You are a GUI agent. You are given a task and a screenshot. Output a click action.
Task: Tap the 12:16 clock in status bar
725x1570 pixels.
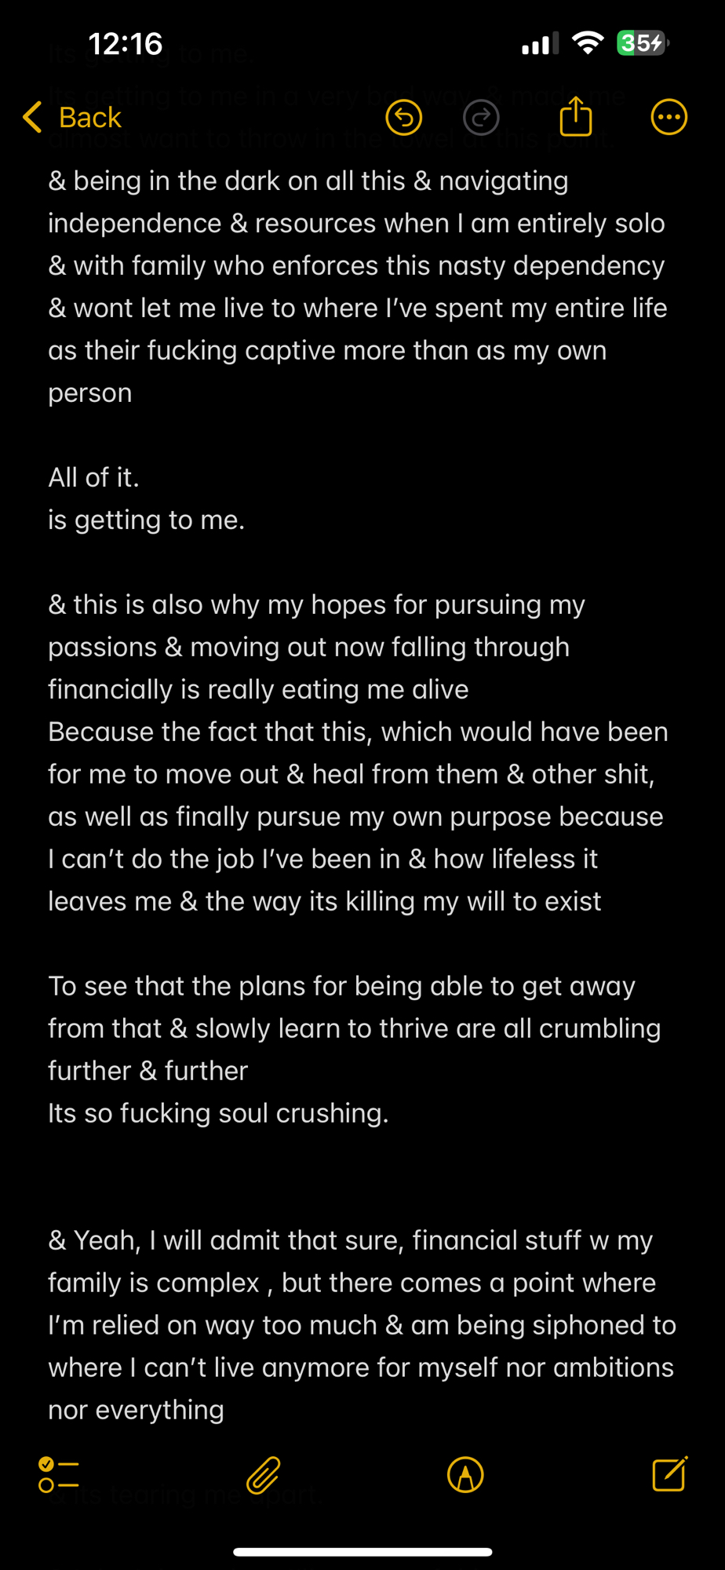click(x=126, y=44)
